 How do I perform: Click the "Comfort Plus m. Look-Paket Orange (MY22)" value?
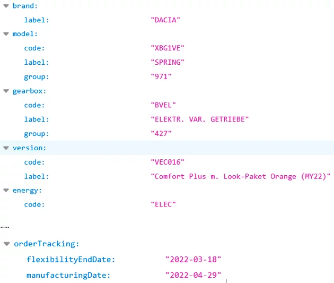click(x=241, y=177)
